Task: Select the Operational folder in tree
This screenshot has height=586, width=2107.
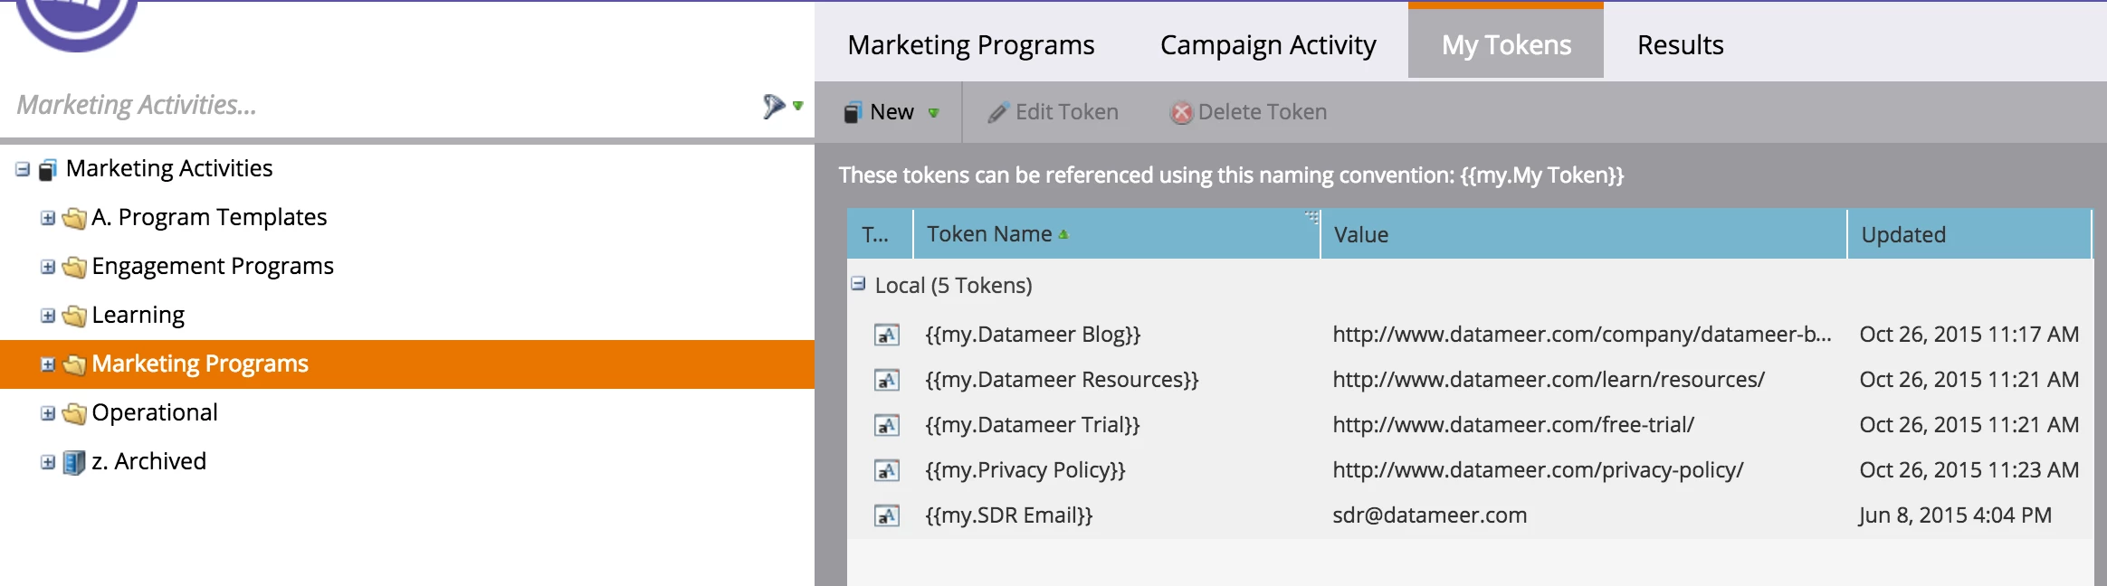Action: 155,413
